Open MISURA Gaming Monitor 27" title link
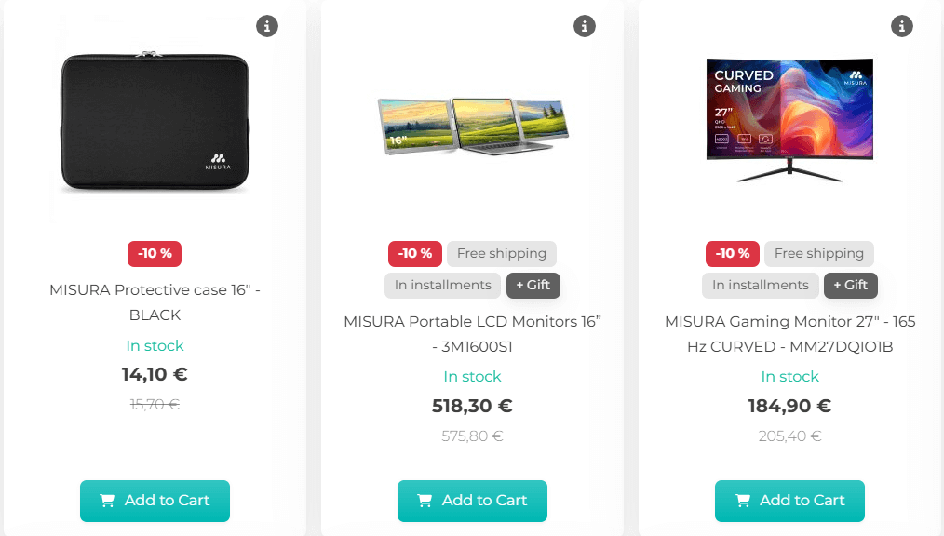This screenshot has height=536, width=944. [789, 334]
